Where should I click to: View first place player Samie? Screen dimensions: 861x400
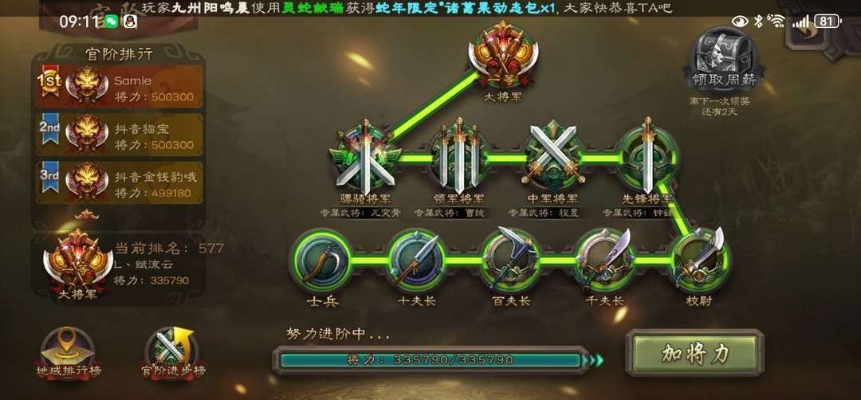[x=119, y=87]
